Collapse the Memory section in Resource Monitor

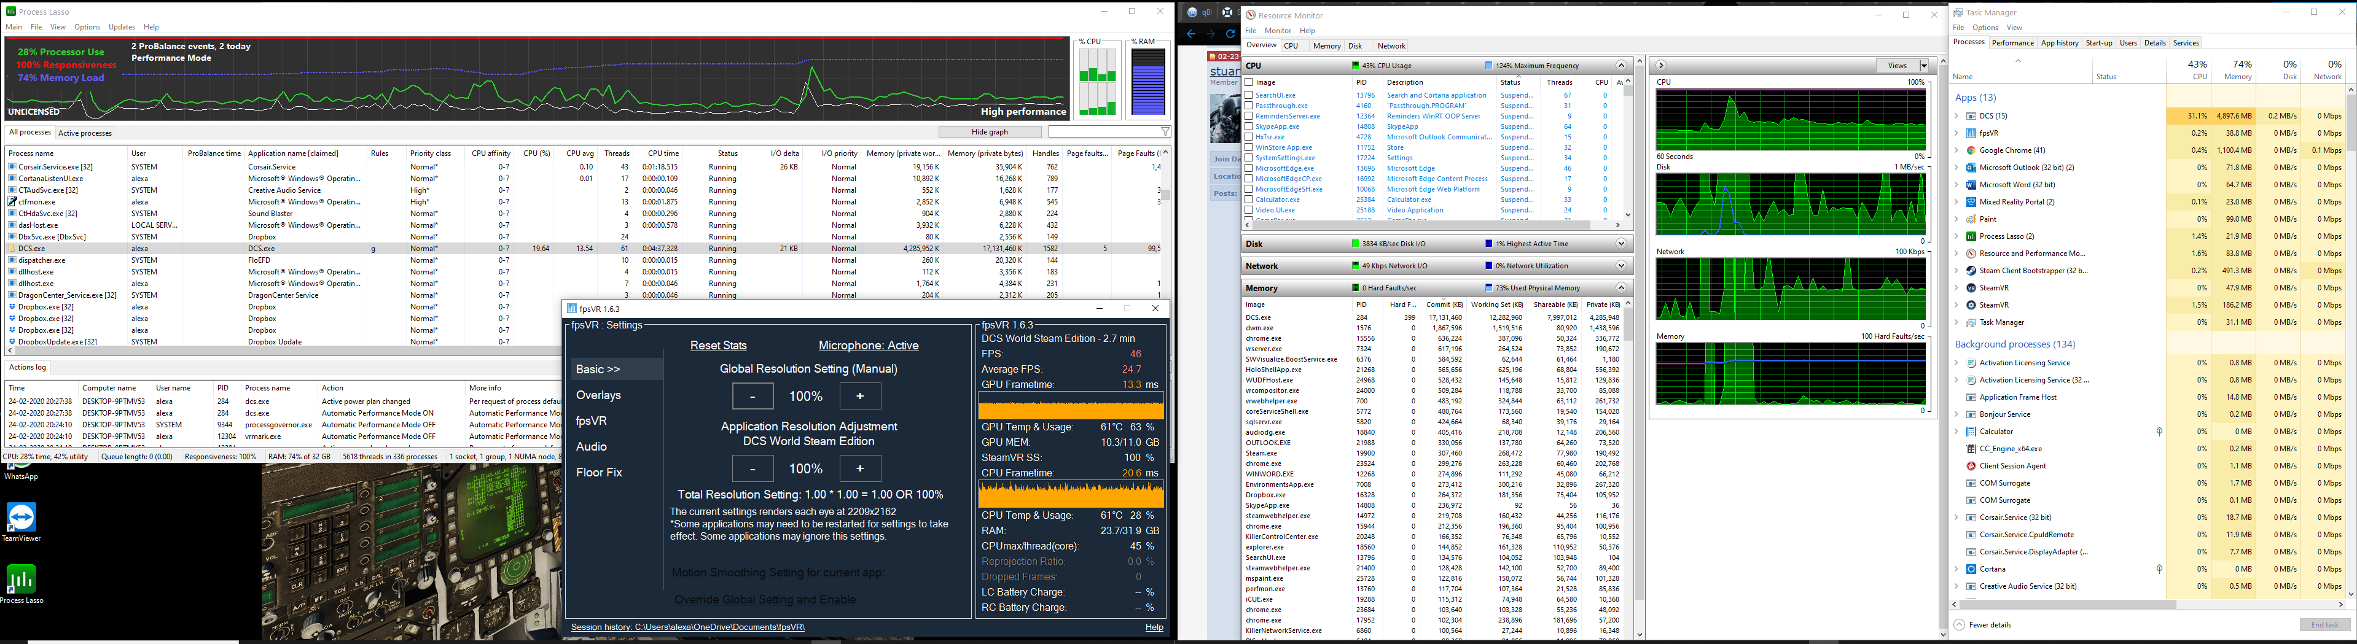tap(1621, 288)
